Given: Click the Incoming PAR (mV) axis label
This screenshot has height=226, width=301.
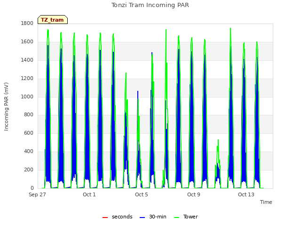Looking at the screenshot, I should [6, 106].
